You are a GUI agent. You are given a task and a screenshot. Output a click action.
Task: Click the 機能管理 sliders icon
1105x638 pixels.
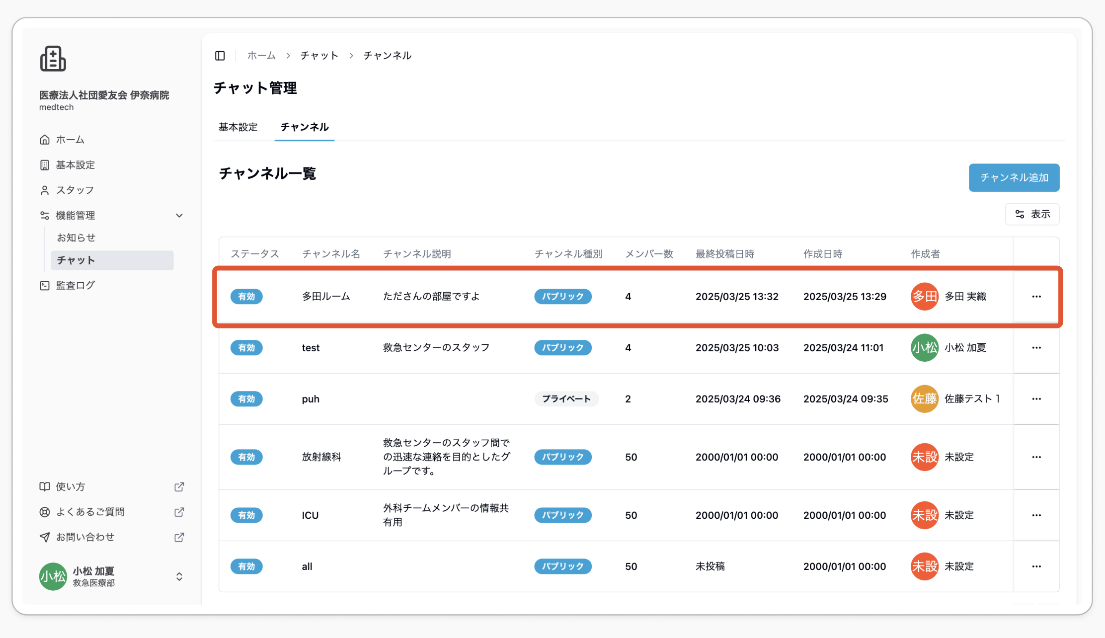(45, 215)
